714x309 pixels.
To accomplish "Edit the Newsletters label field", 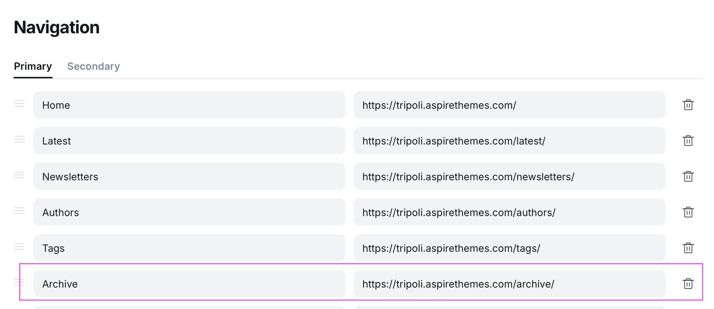I will coord(189,176).
